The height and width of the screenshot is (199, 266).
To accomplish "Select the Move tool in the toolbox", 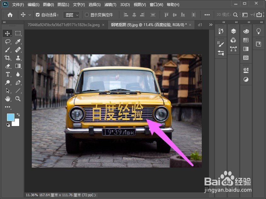I will tap(7, 33).
